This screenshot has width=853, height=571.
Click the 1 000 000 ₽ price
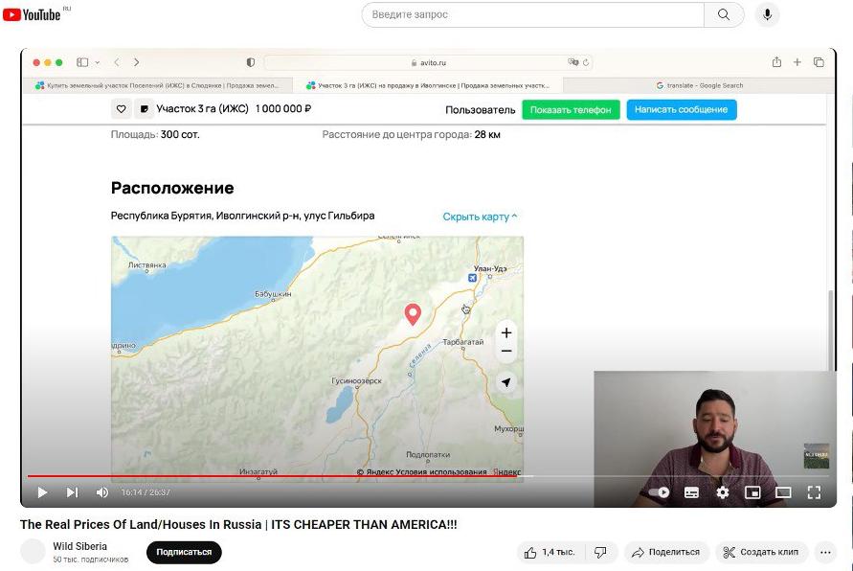point(283,109)
